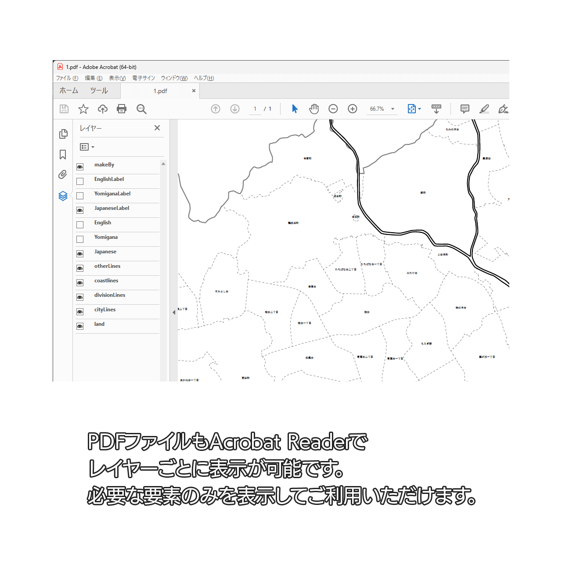The height and width of the screenshot is (562, 562).
Task: Open the 表示 menu
Action: tap(117, 78)
